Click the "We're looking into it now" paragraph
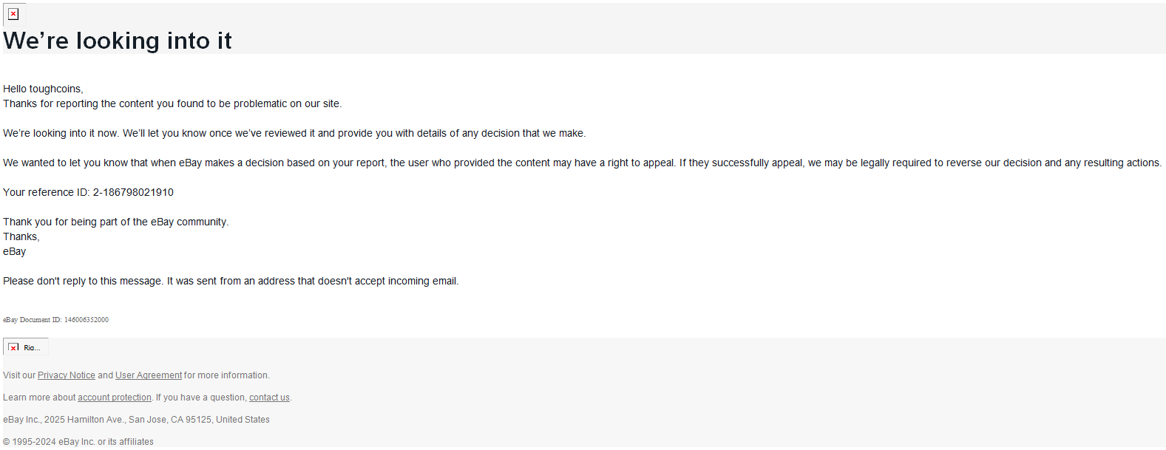1166x450 pixels. [x=294, y=133]
